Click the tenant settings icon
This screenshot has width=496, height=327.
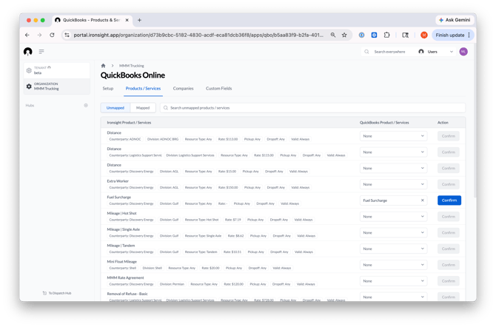pos(29,70)
